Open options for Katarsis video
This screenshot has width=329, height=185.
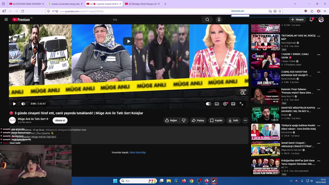tap(319, 90)
